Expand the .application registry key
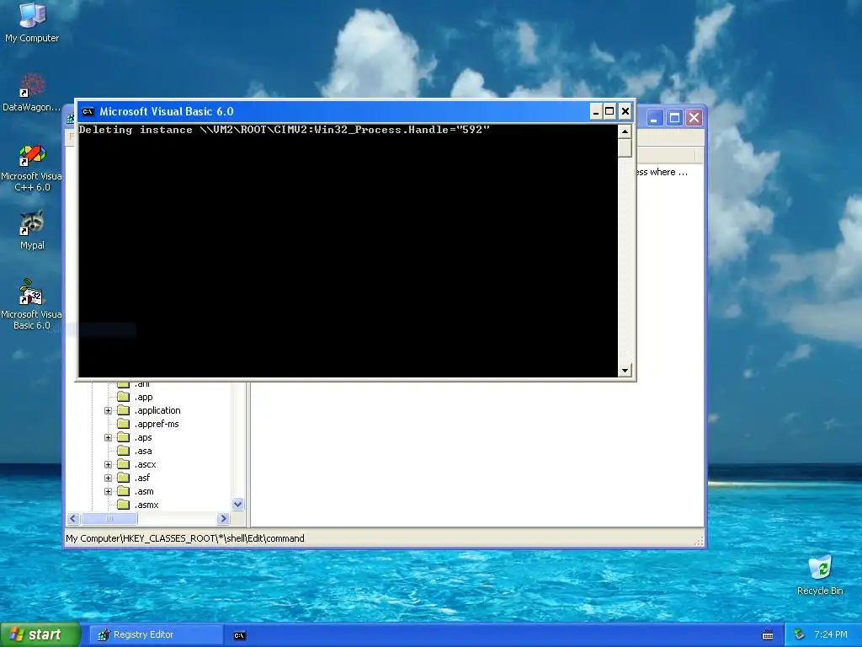Image resolution: width=862 pixels, height=647 pixels. coord(109,411)
